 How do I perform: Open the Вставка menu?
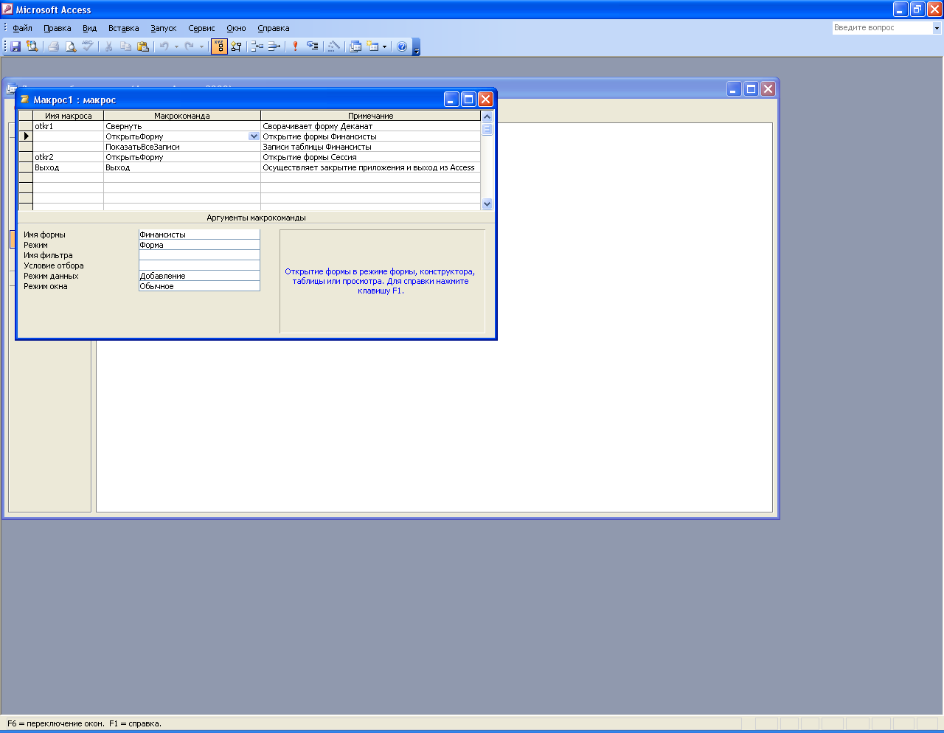[124, 28]
